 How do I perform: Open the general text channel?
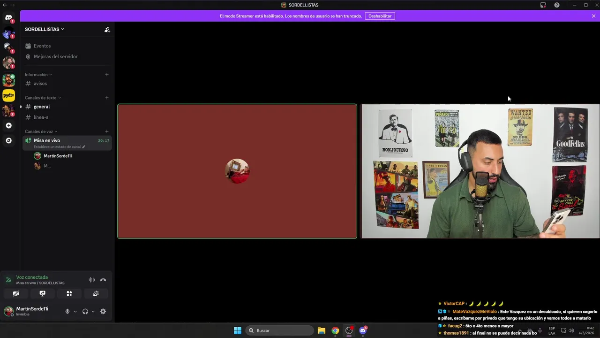pyautogui.click(x=67, y=107)
